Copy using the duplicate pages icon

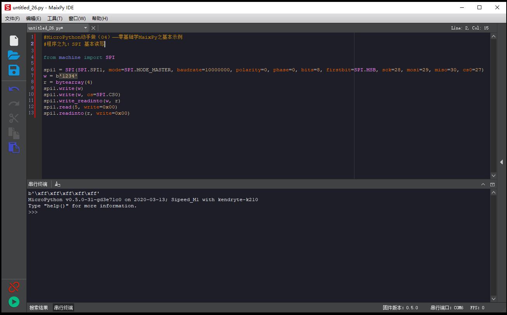14,133
